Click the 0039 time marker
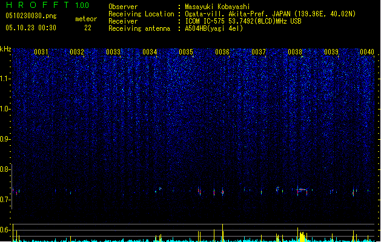 click(331, 52)
